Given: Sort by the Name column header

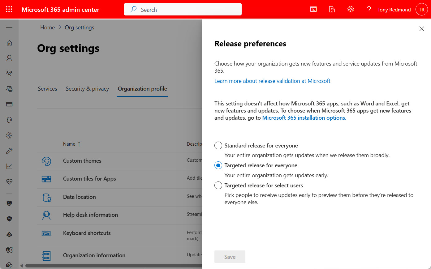Looking at the screenshot, I should 72,144.
